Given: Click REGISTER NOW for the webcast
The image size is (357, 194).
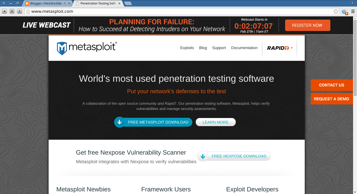Looking at the screenshot, I should click(308, 25).
